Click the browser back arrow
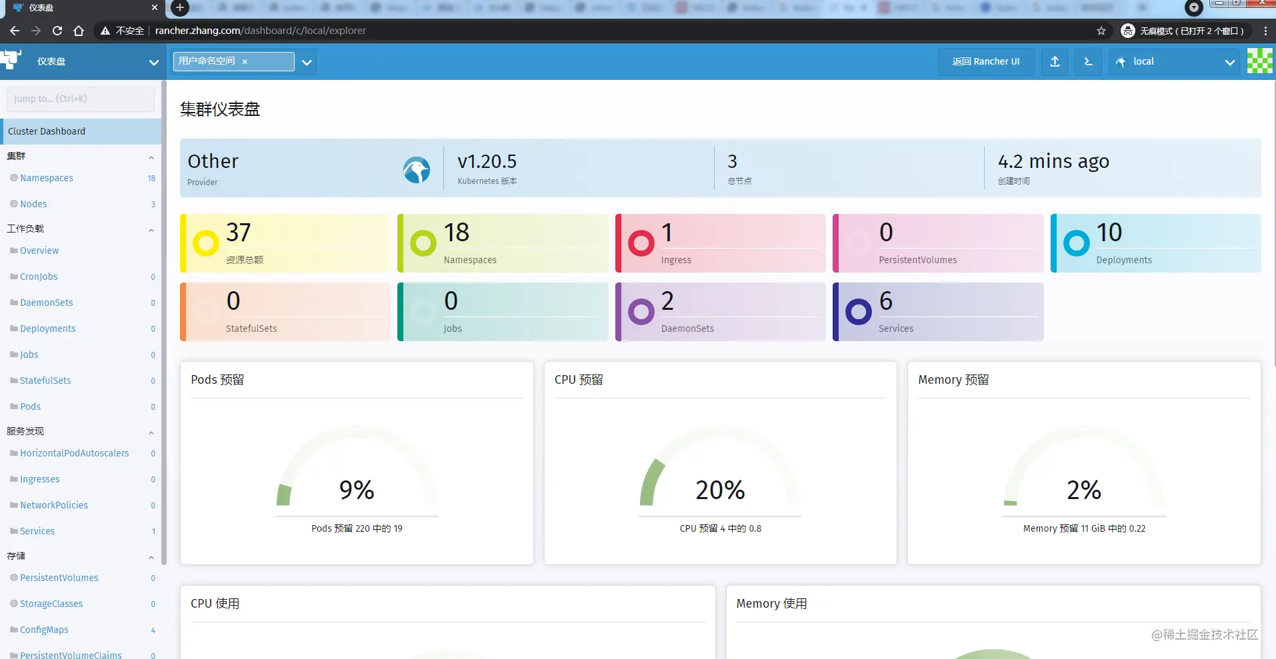 pyautogui.click(x=15, y=31)
